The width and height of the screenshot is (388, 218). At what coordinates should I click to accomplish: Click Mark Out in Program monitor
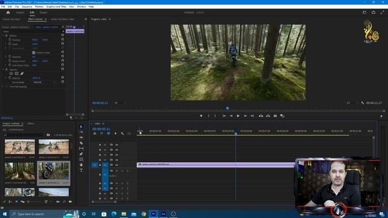coord(215,116)
